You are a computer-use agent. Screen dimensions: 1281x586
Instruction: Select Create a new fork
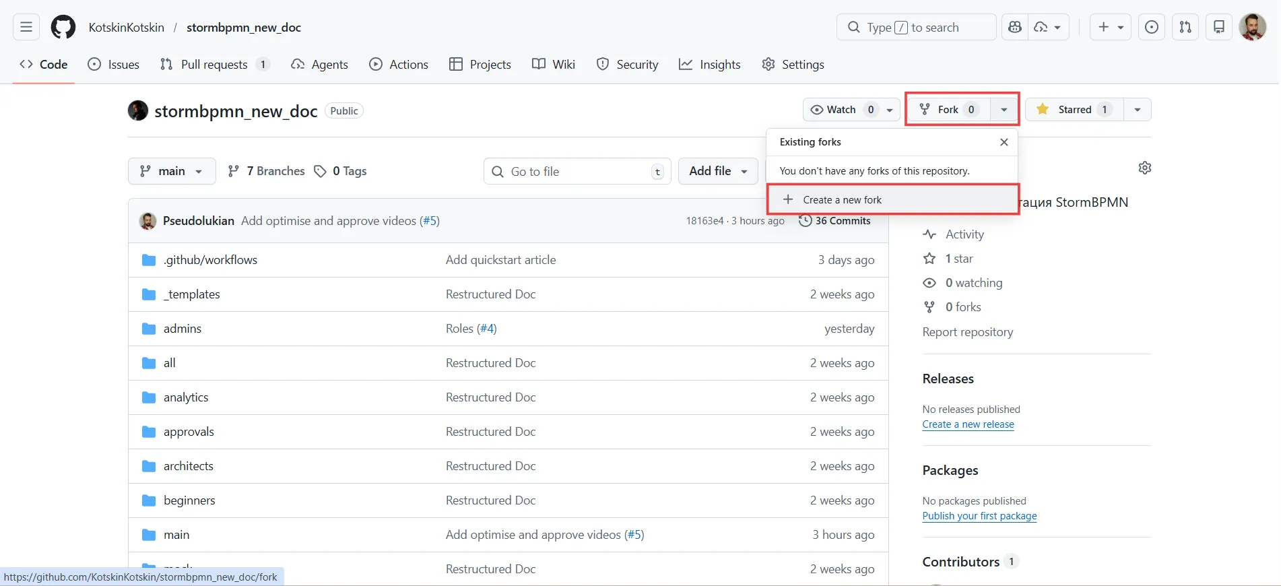842,200
